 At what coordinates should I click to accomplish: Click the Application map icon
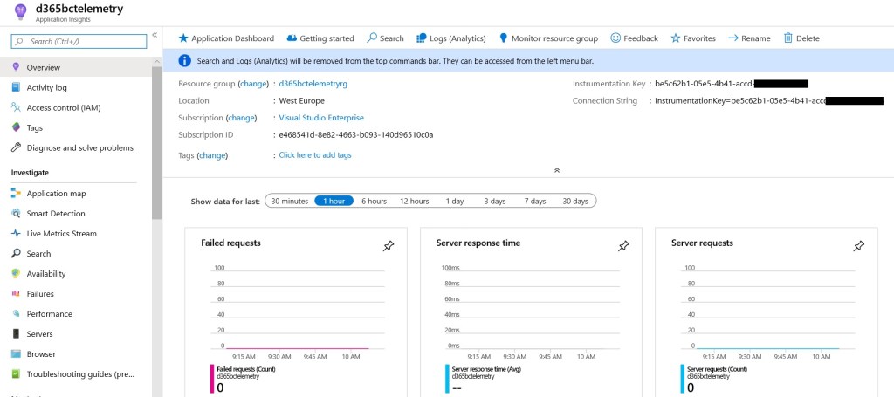click(x=16, y=193)
